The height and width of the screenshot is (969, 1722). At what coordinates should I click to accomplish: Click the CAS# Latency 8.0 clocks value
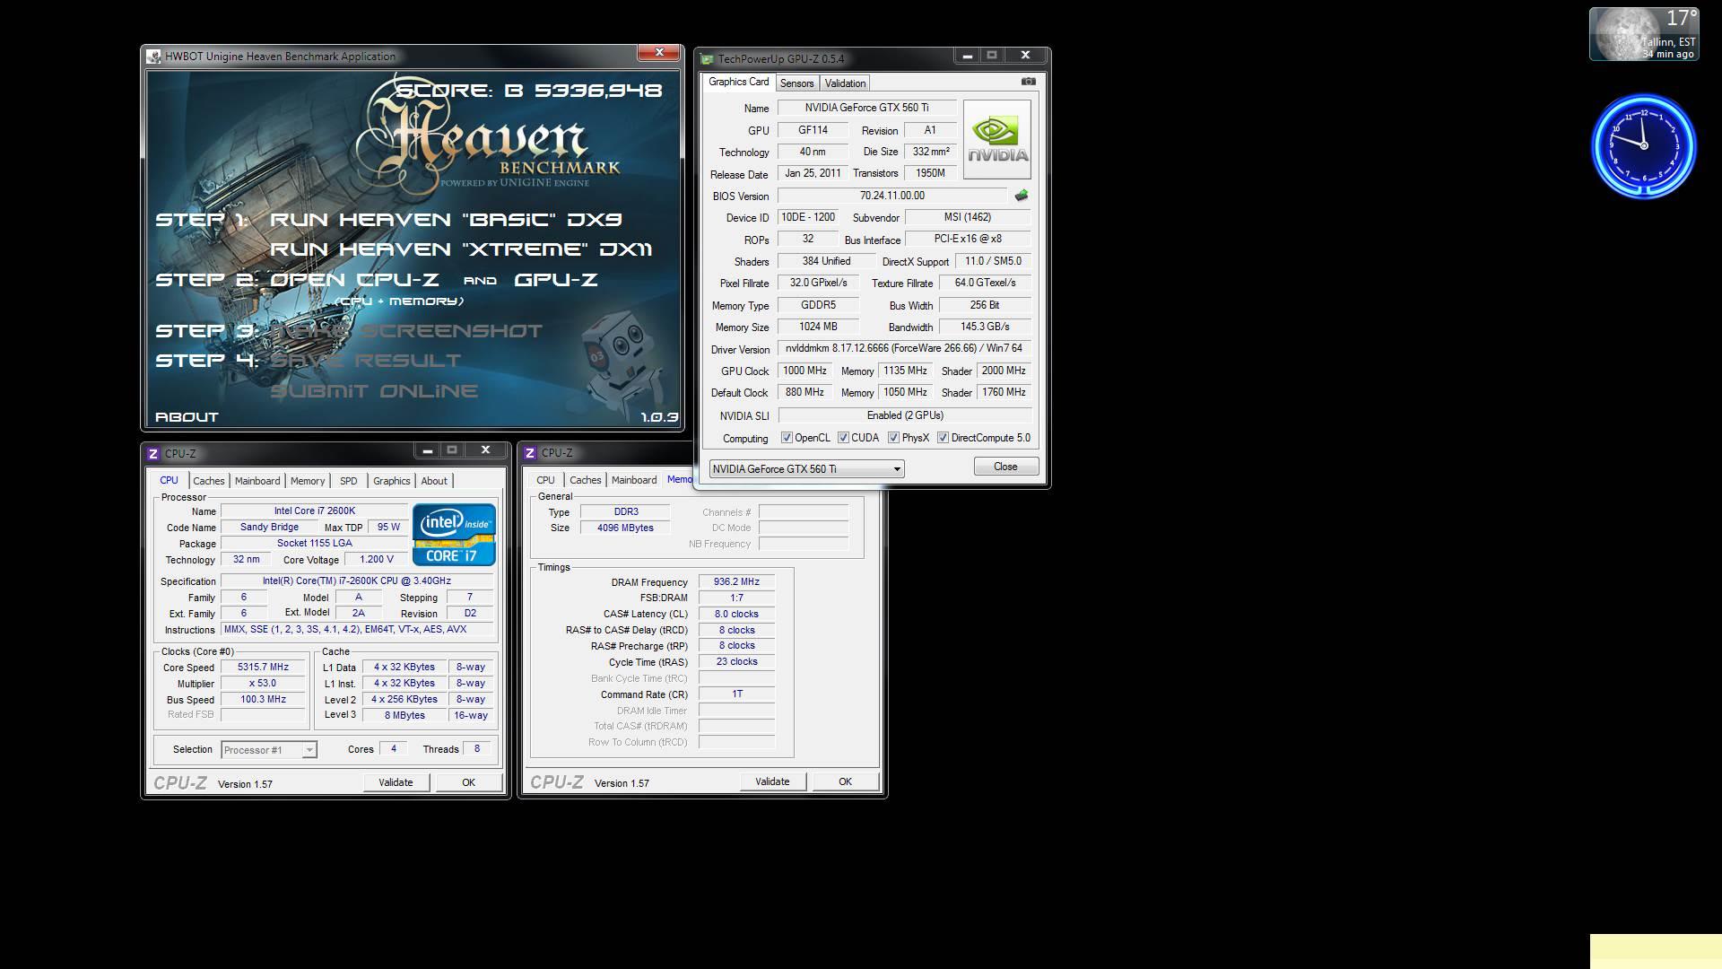click(x=736, y=615)
